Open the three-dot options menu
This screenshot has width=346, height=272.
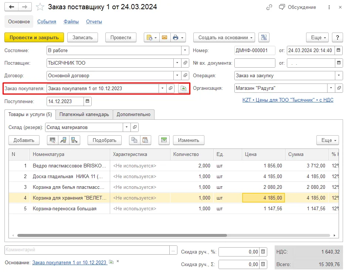pyautogui.click(x=329, y=7)
